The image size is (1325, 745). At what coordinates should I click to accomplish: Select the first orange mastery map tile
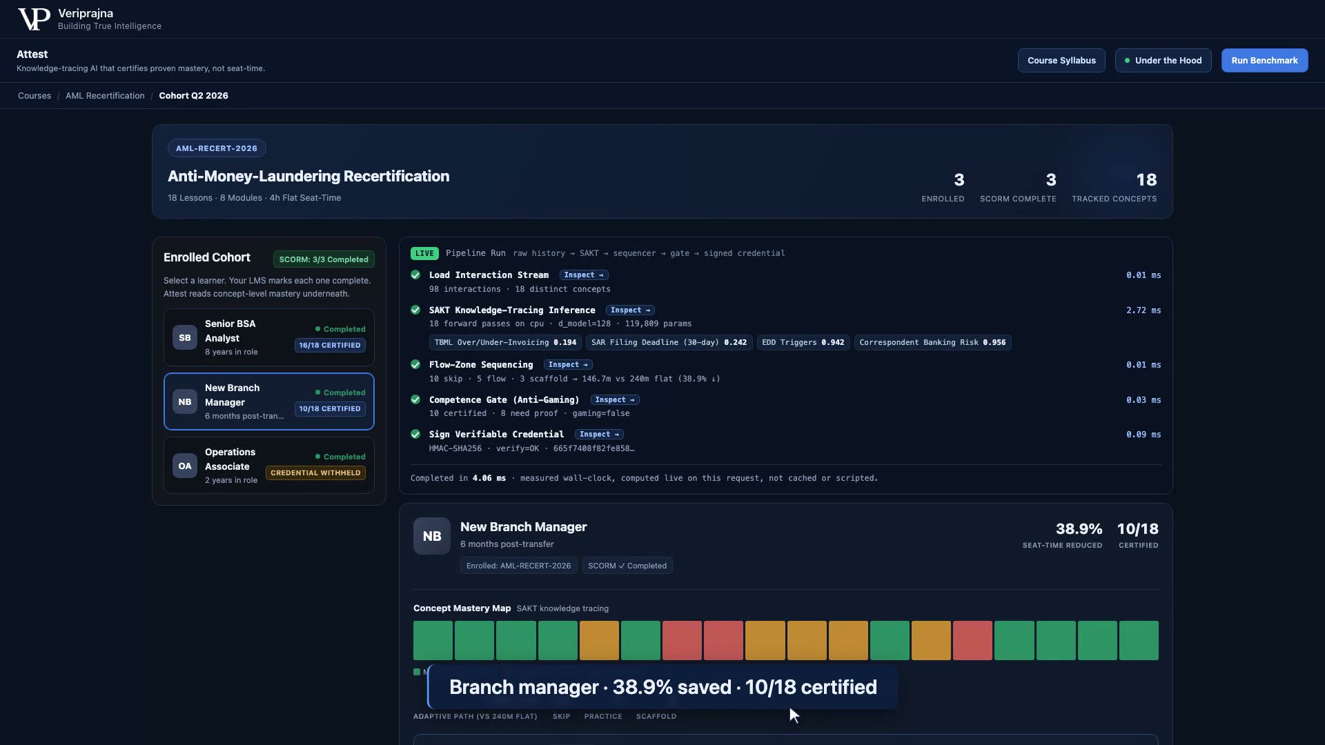(599, 640)
